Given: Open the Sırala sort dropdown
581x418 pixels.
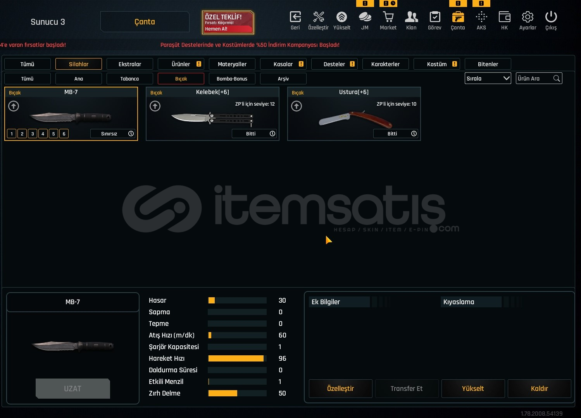Looking at the screenshot, I should 488,78.
